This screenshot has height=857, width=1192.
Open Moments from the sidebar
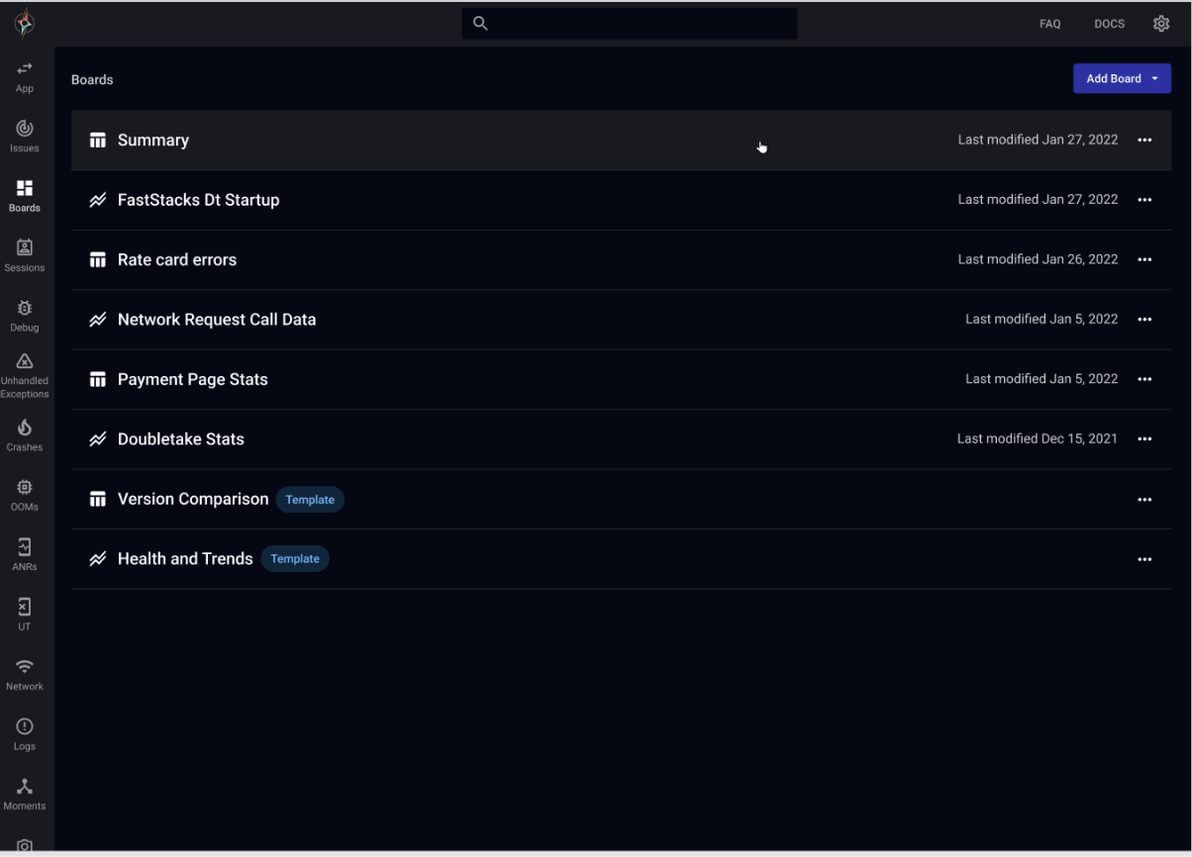25,795
